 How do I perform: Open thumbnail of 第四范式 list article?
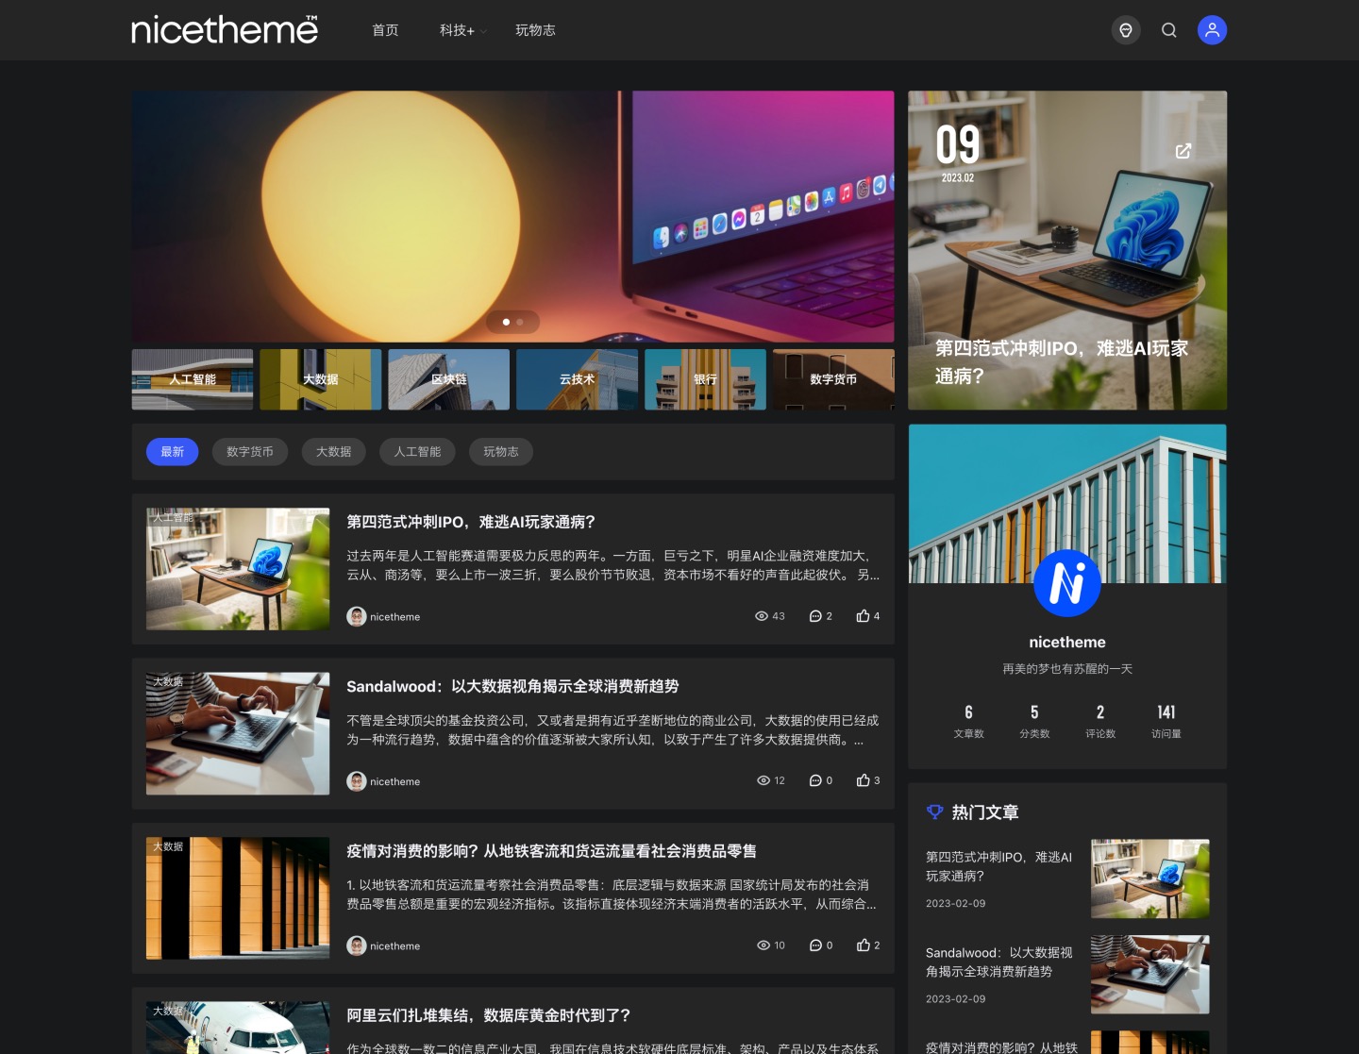[238, 569]
